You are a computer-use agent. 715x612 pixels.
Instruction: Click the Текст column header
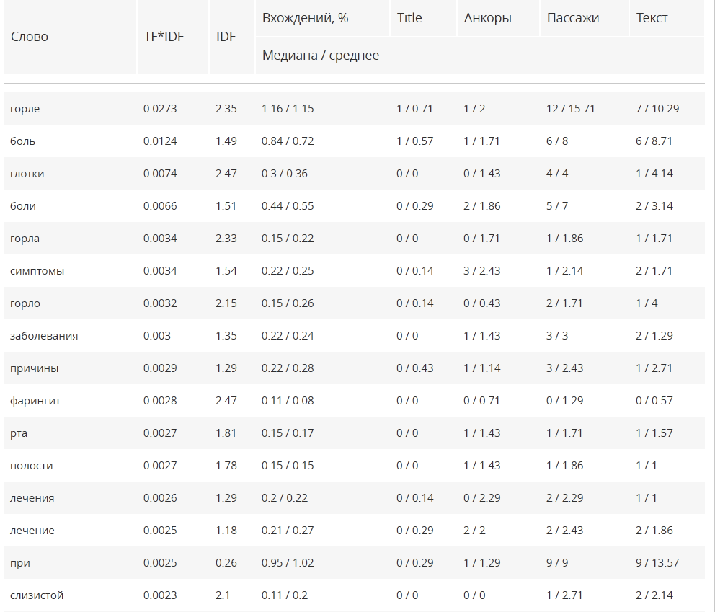click(x=652, y=18)
